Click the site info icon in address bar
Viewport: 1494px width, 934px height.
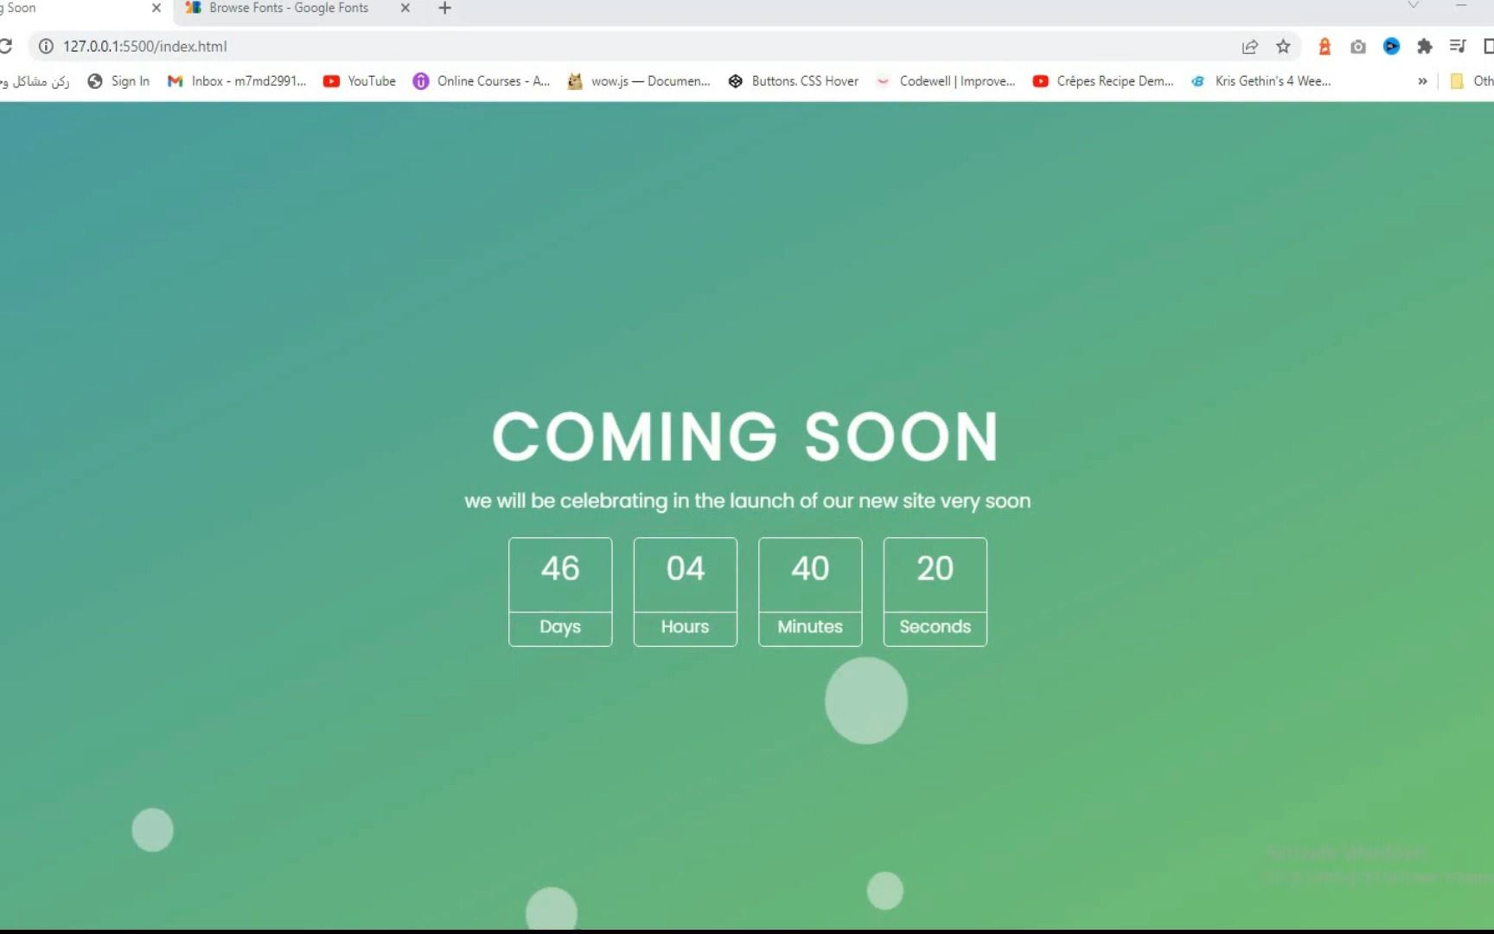point(48,46)
